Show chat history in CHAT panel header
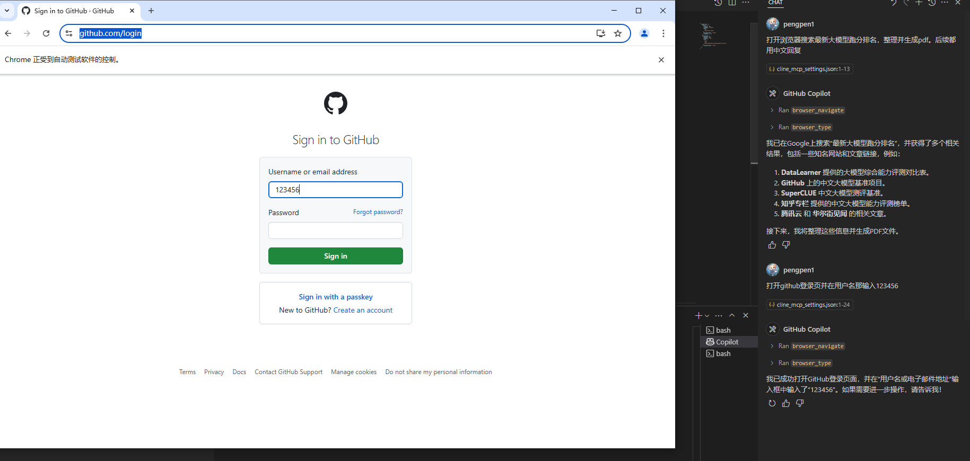This screenshot has height=461, width=970. point(932,2)
